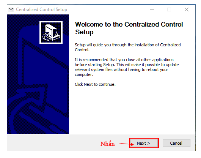The image size is (201, 158).
Task: Click the Next > button to continue
Action: click(x=144, y=143)
